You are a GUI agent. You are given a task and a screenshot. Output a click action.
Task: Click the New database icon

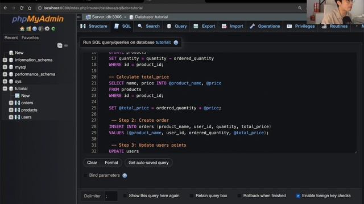click(11, 53)
